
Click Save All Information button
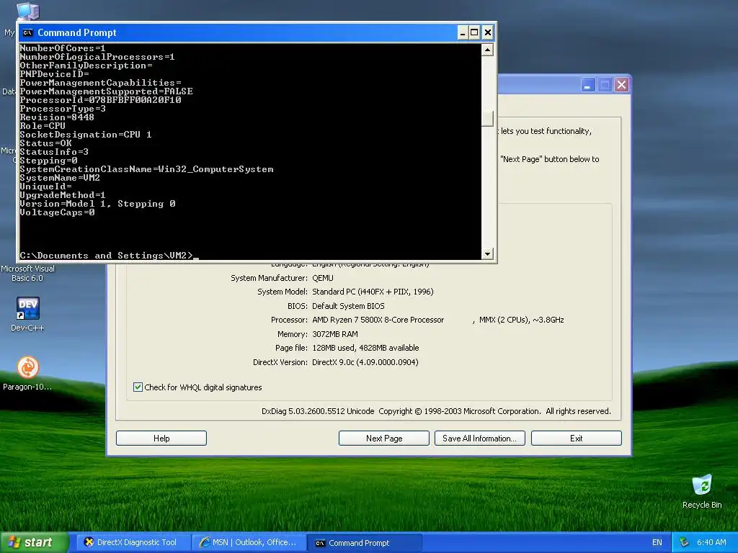[479, 439]
